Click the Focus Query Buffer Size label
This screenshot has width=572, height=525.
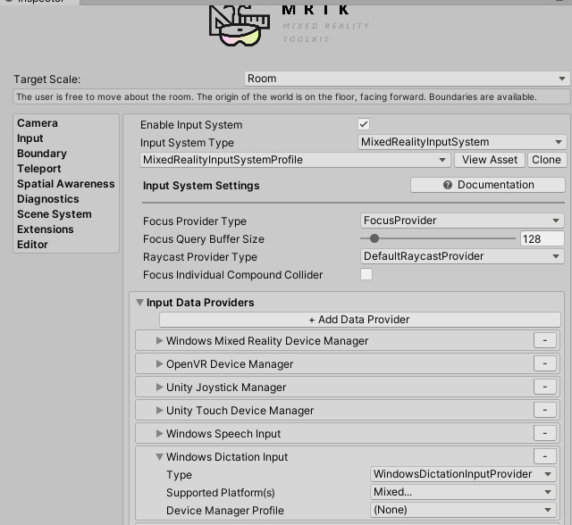tap(204, 239)
